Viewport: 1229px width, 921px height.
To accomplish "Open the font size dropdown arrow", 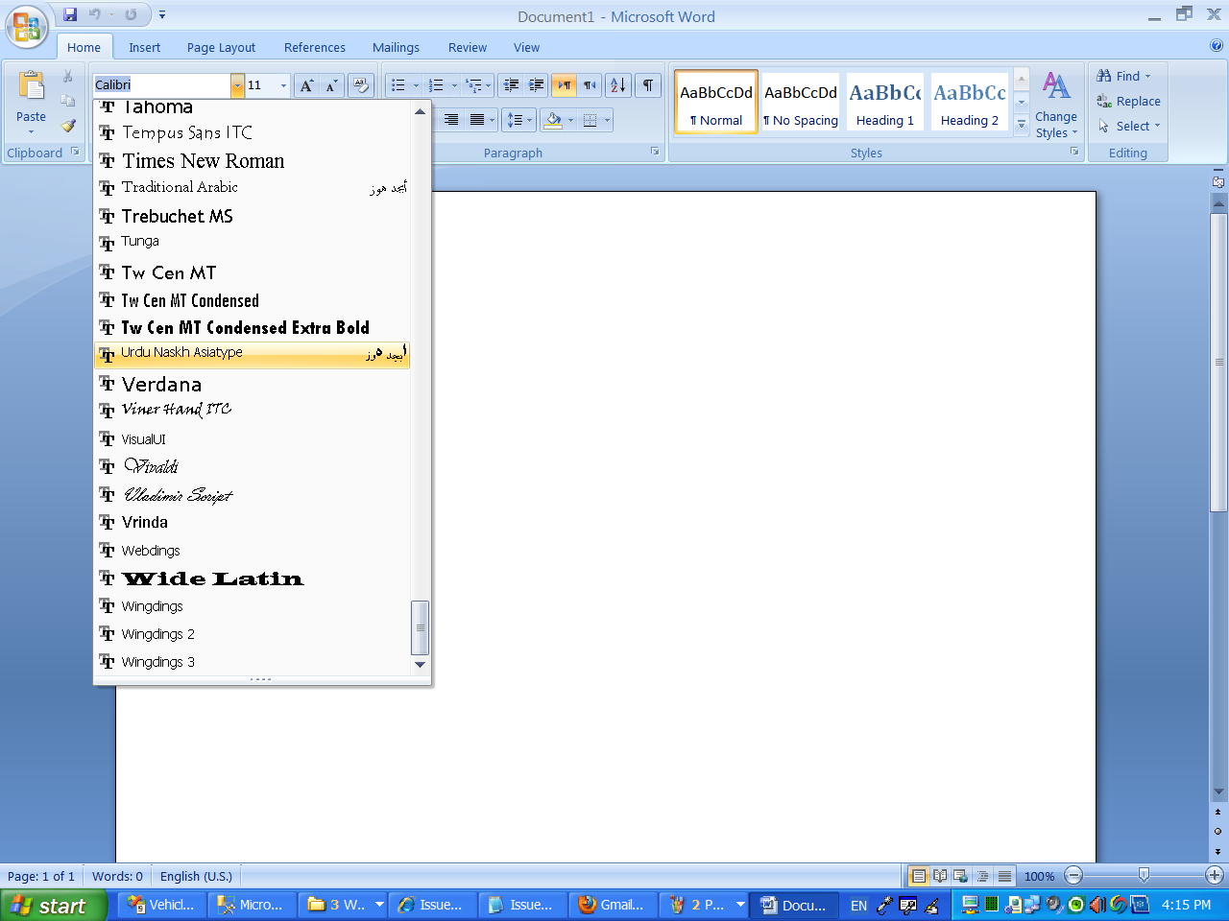I will pos(283,85).
